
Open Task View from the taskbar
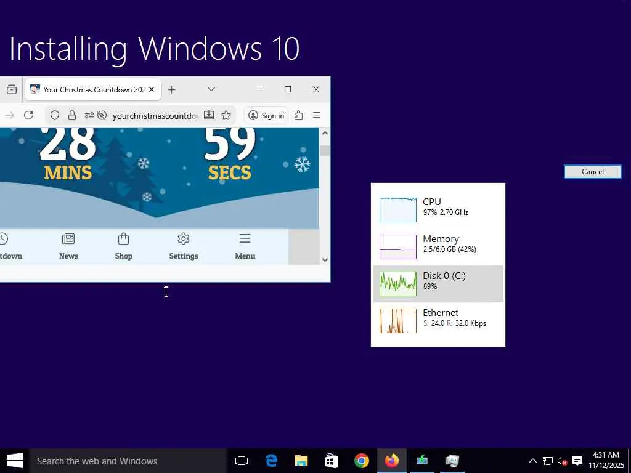(242, 461)
